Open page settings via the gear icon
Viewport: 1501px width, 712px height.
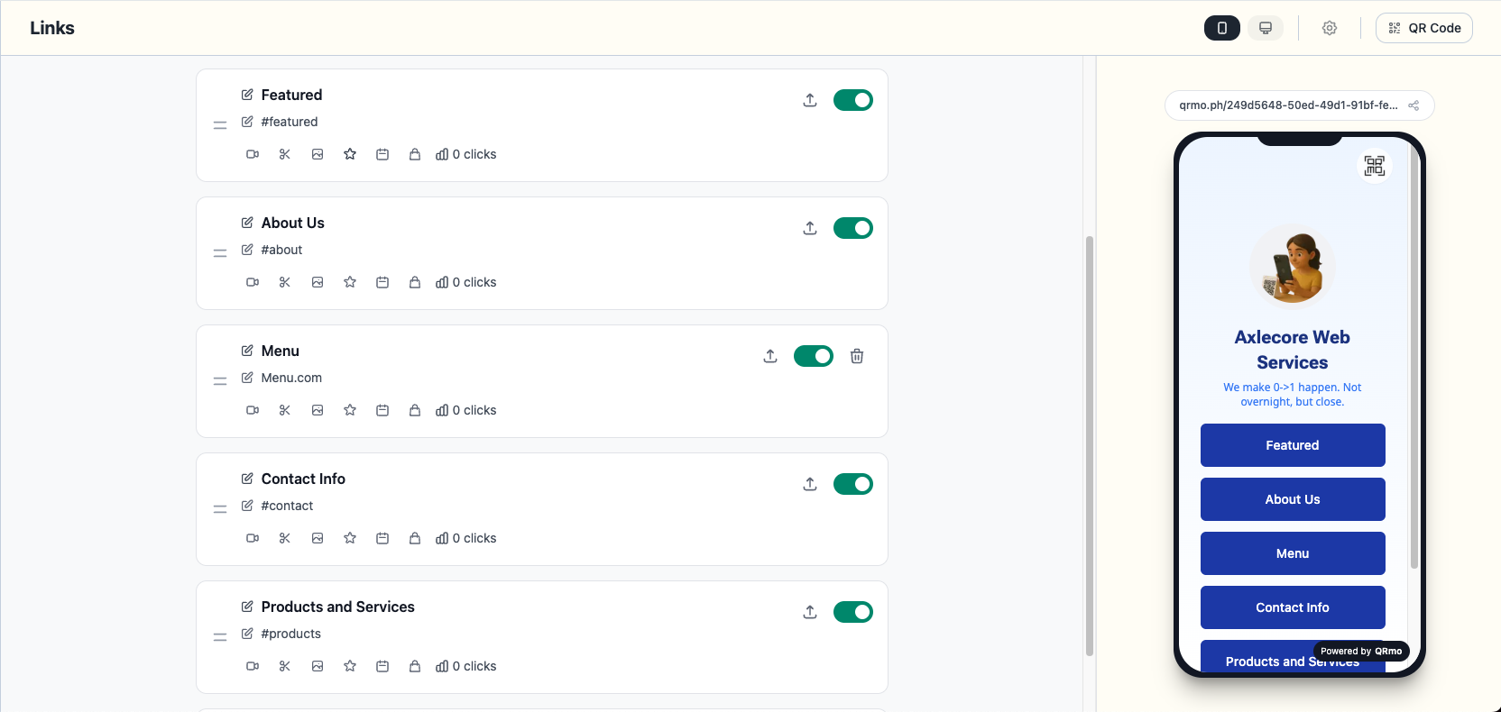1330,28
